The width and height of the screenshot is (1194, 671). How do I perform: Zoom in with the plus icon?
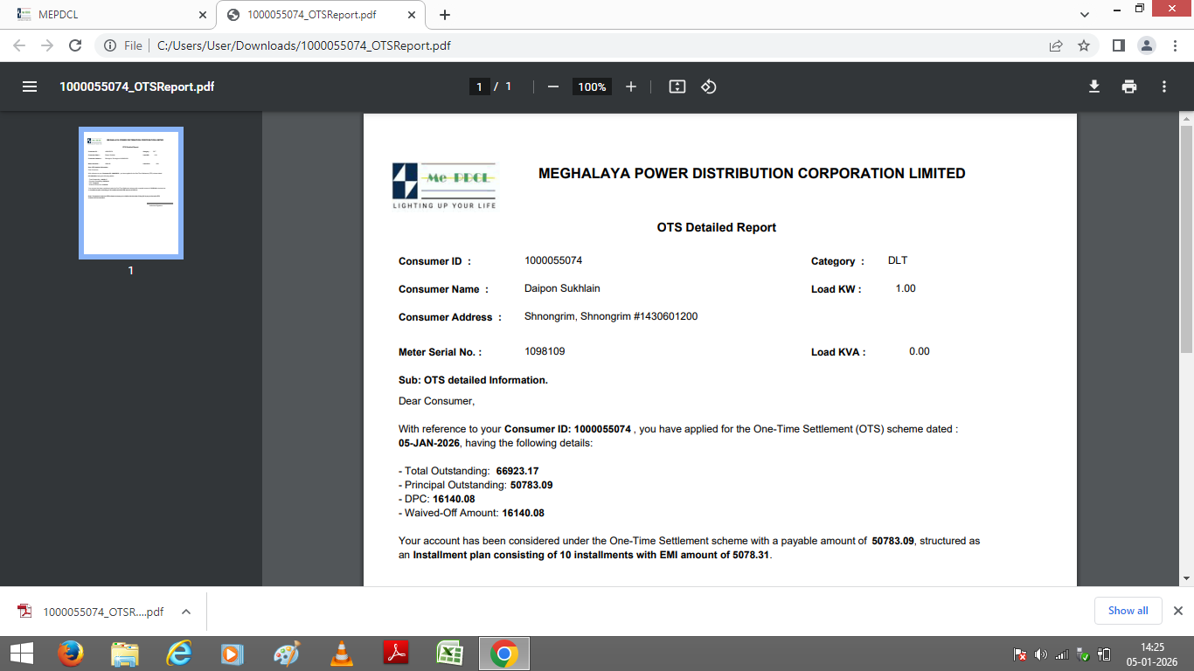click(631, 86)
